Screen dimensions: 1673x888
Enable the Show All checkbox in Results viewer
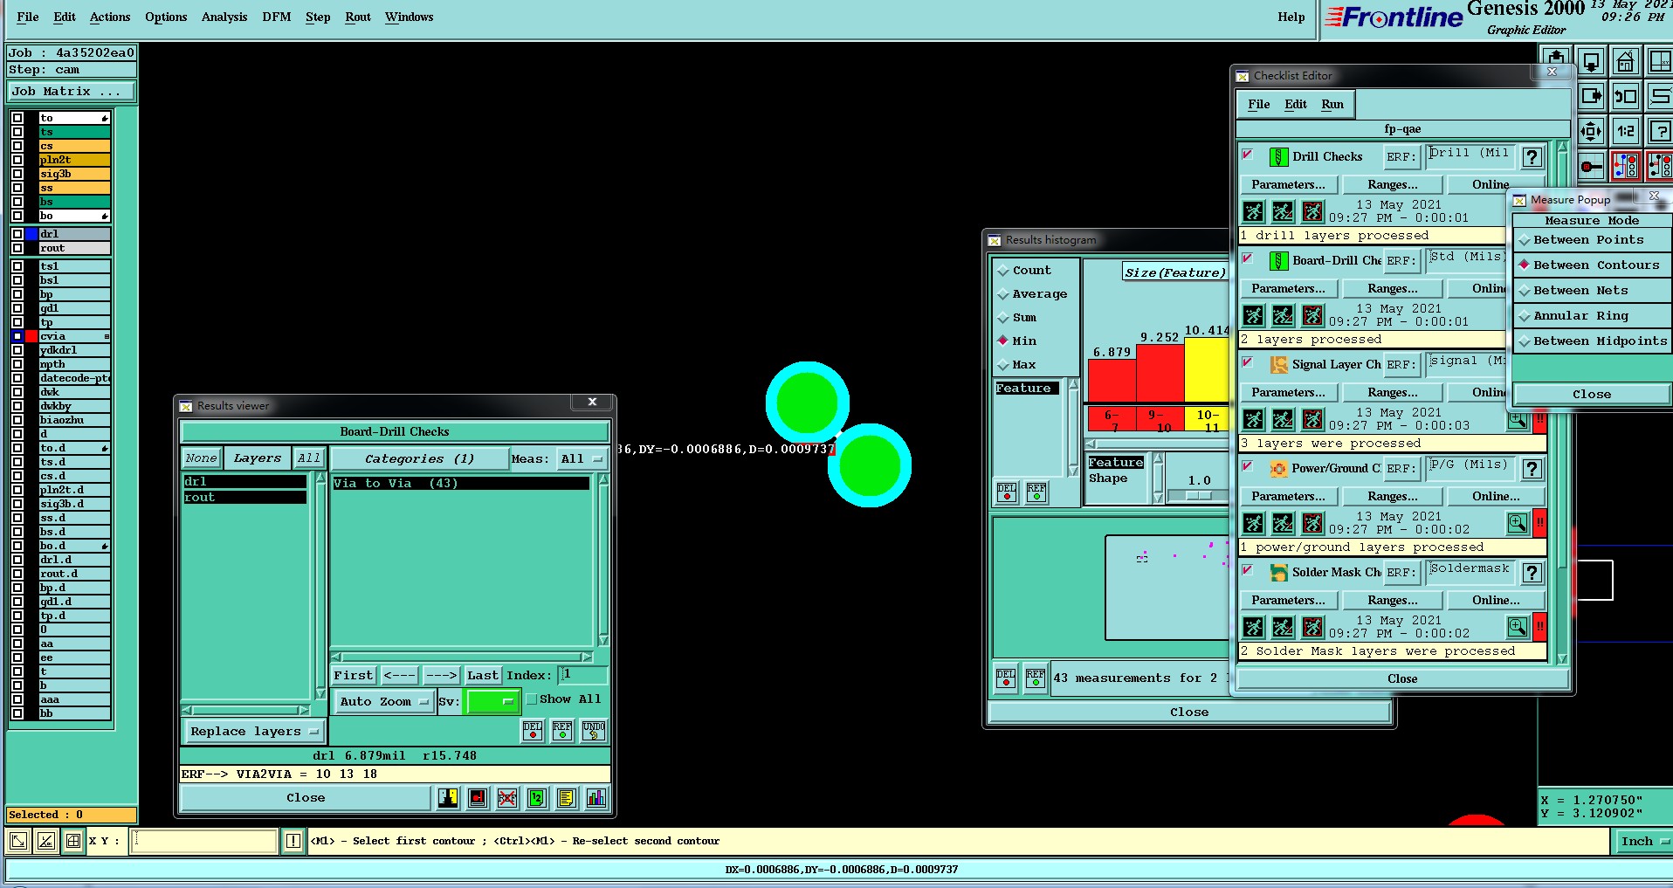pyautogui.click(x=531, y=699)
